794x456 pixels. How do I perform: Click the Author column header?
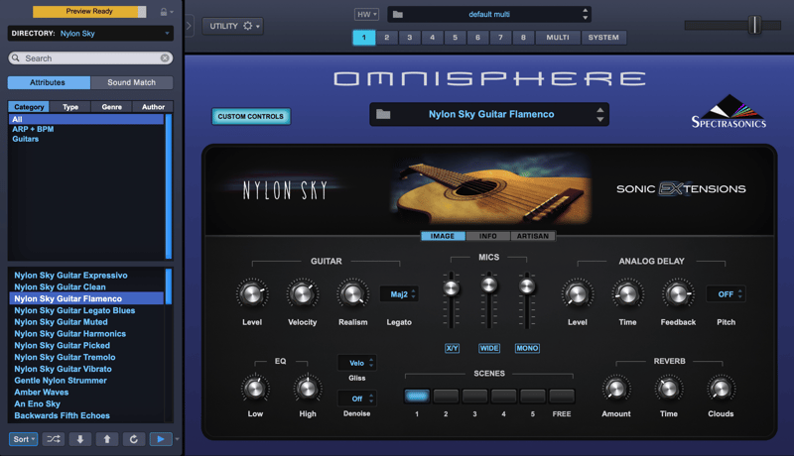pyautogui.click(x=153, y=107)
